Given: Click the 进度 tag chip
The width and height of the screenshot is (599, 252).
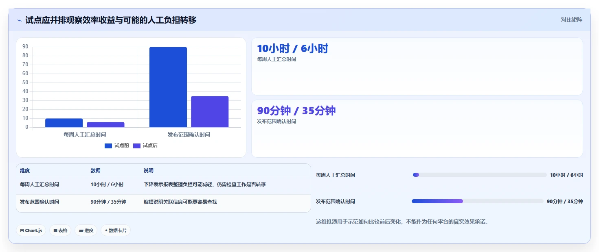Looking at the screenshot, I should click(x=86, y=230).
